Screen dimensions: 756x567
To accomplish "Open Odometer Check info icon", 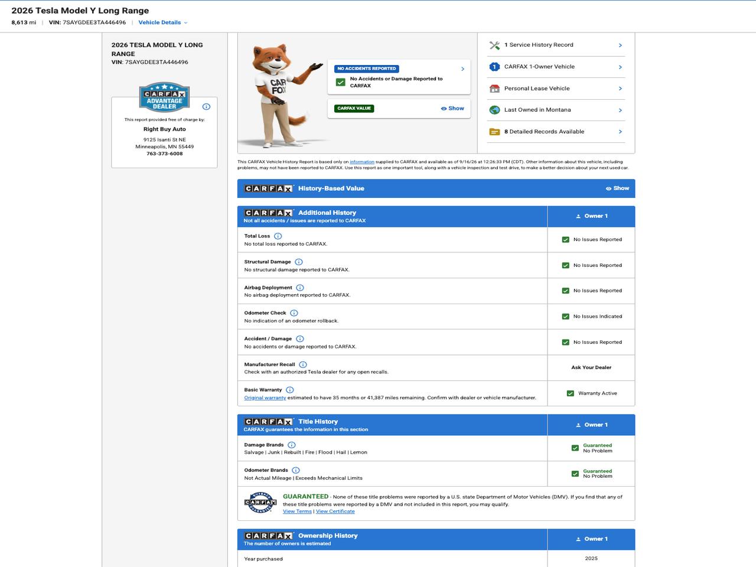I will coord(294,313).
